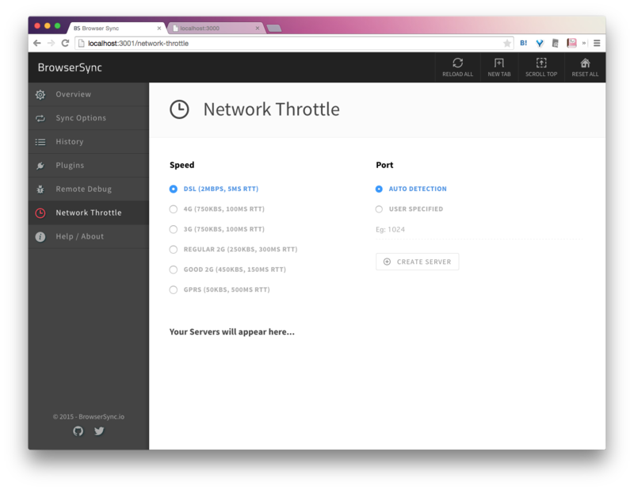Open Remote Debug in the sidebar

(x=89, y=189)
